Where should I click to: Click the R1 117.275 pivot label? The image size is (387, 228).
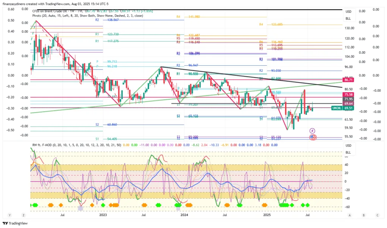(x=107, y=41)
